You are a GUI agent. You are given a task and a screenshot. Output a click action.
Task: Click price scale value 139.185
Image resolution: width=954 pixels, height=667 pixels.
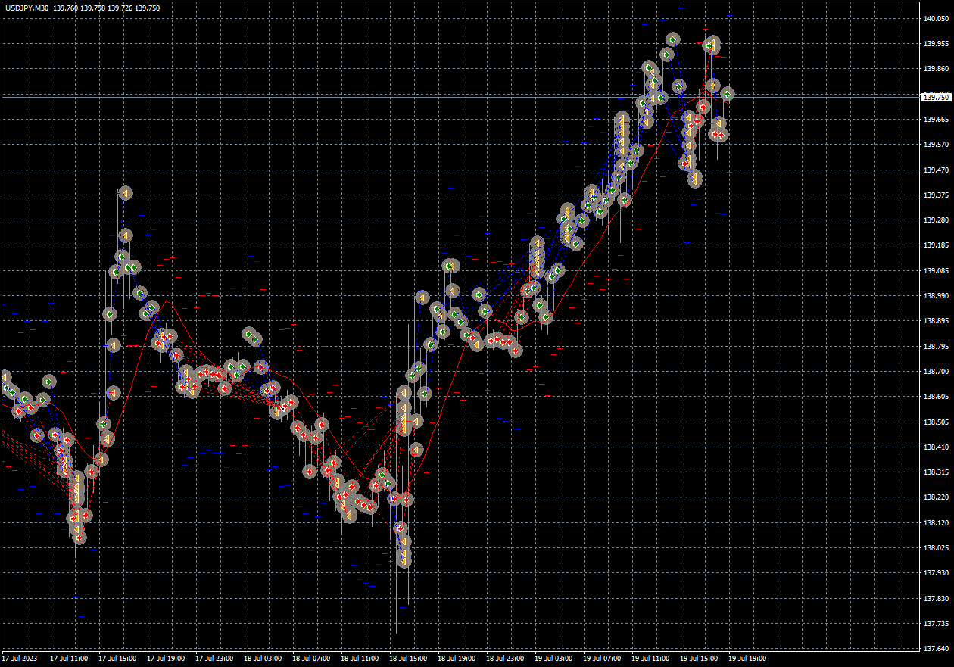click(936, 245)
